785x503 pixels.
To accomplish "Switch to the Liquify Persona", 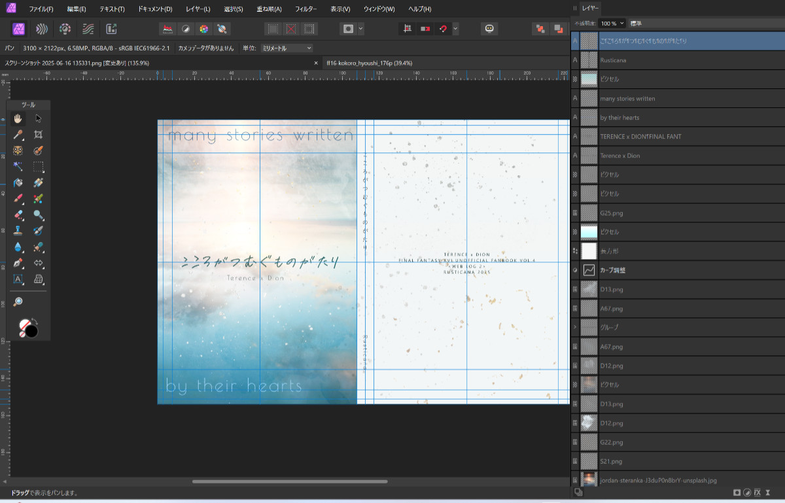I will click(x=42, y=29).
